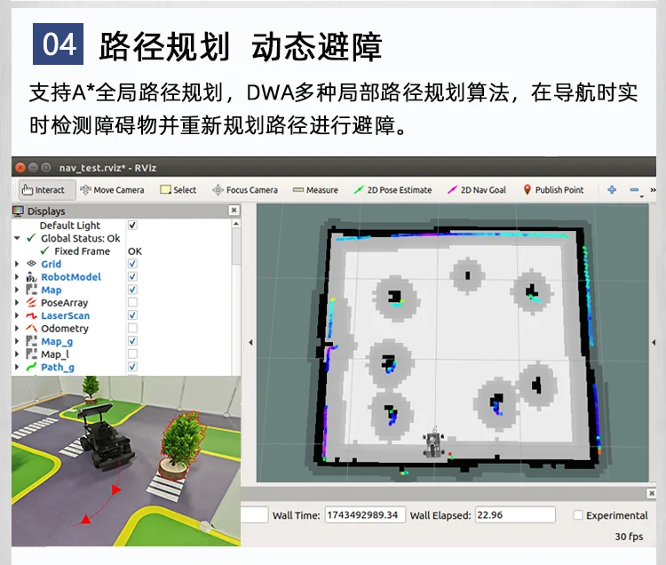Select the Path_g display item
This screenshot has height=565, width=666.
(58, 367)
